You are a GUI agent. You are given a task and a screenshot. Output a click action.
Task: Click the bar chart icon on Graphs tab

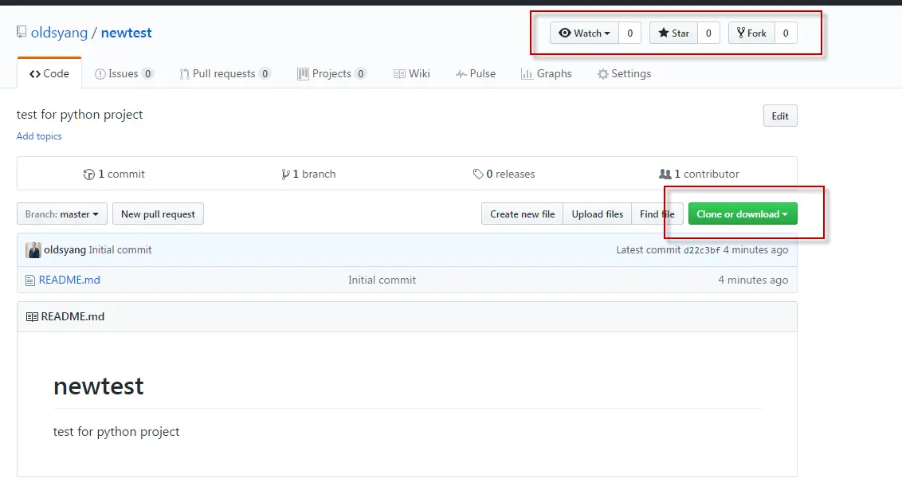click(x=527, y=74)
